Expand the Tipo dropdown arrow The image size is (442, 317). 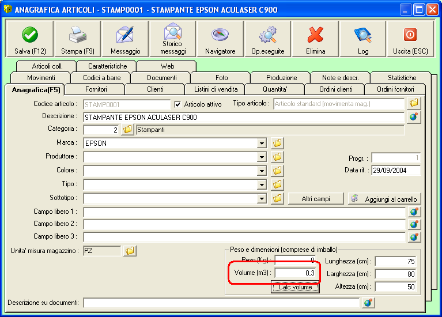click(x=262, y=185)
